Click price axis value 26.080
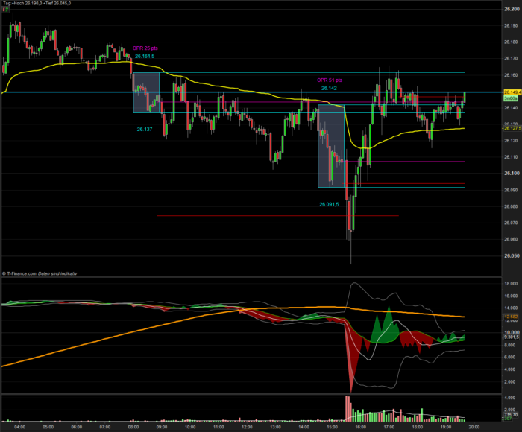 (512, 206)
